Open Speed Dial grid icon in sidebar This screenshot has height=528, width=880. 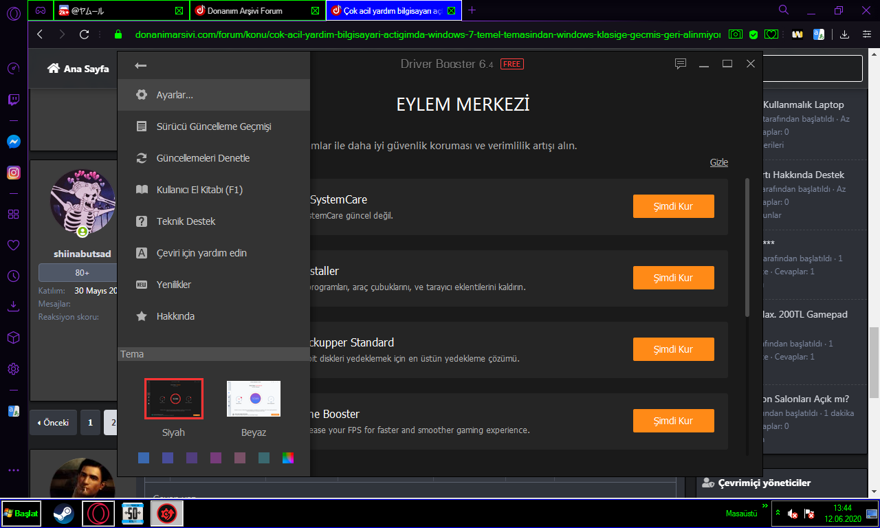[x=13, y=214]
